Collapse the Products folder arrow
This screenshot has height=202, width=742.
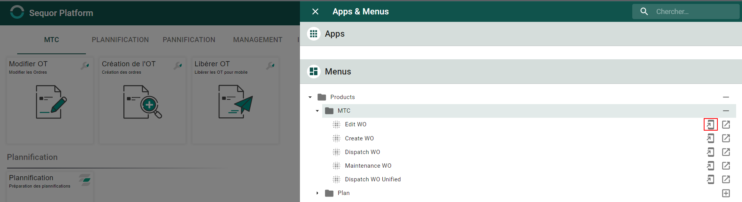point(310,97)
